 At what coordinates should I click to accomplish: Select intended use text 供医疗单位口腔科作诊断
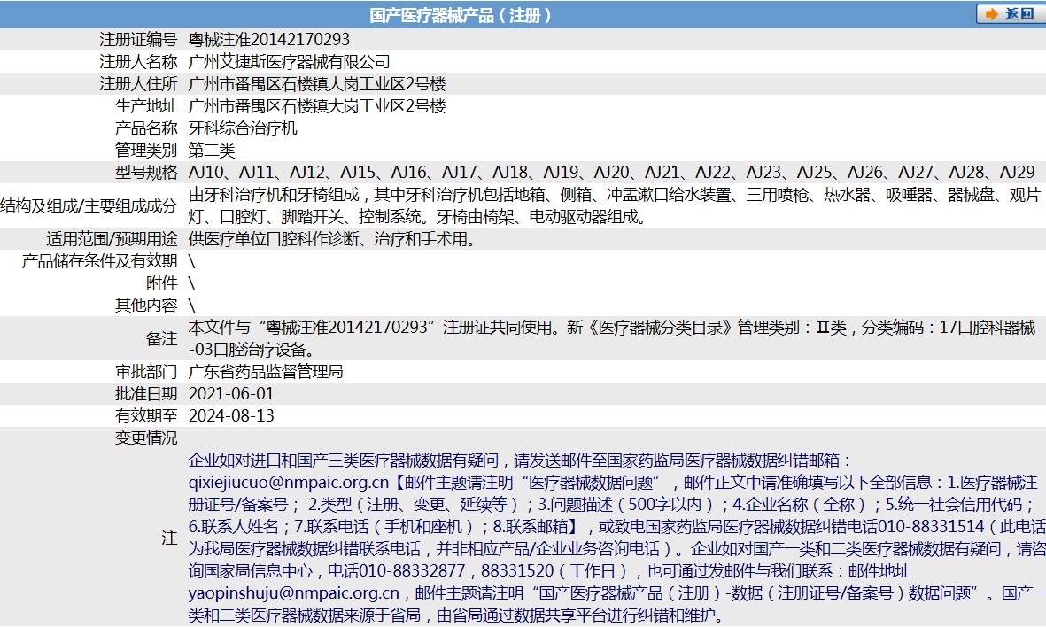pyautogui.click(x=333, y=239)
